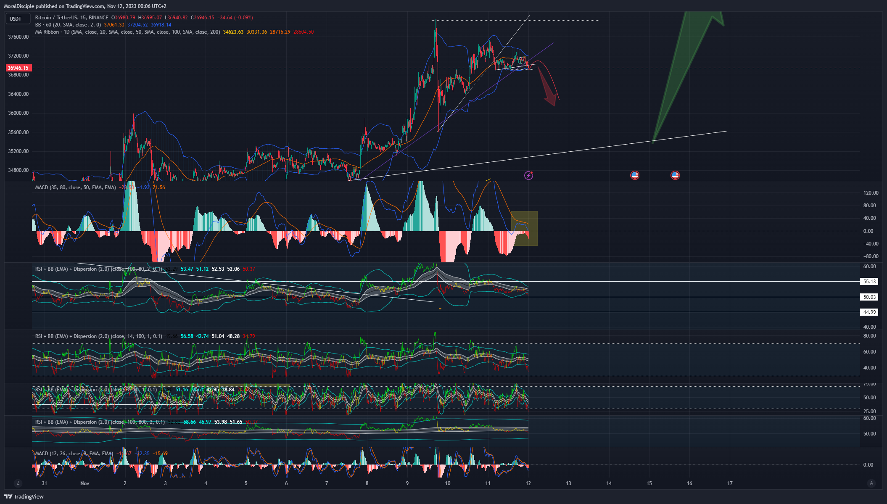Click the TradingView logo
The width and height of the screenshot is (887, 504).
(x=24, y=496)
